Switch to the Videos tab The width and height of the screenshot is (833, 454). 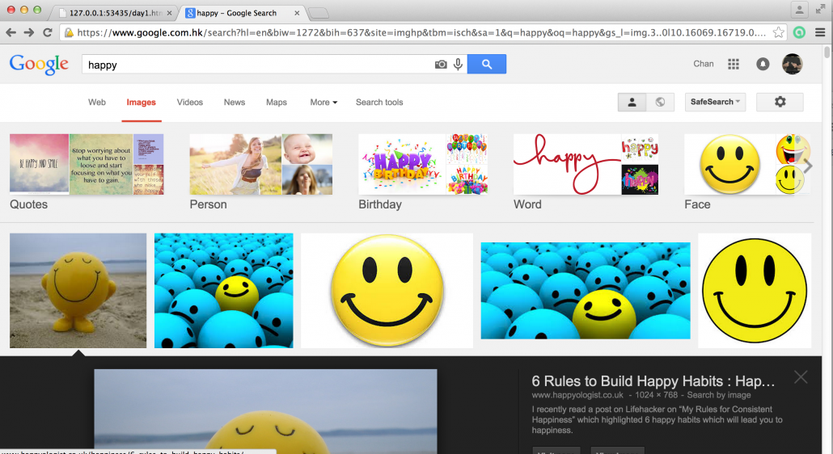tap(190, 103)
